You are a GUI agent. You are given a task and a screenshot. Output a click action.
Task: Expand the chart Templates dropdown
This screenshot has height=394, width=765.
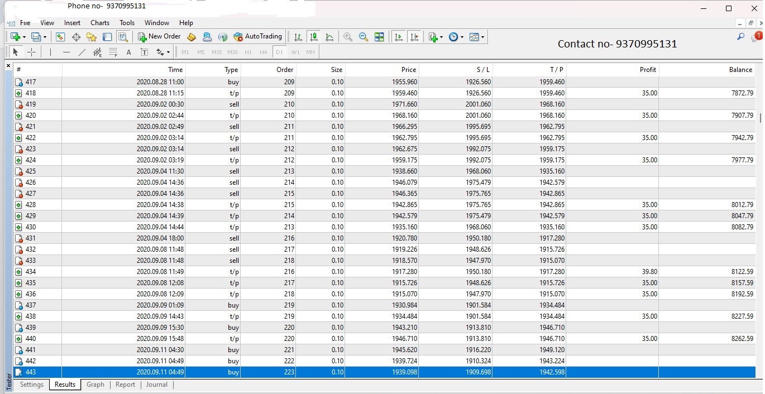pos(477,37)
